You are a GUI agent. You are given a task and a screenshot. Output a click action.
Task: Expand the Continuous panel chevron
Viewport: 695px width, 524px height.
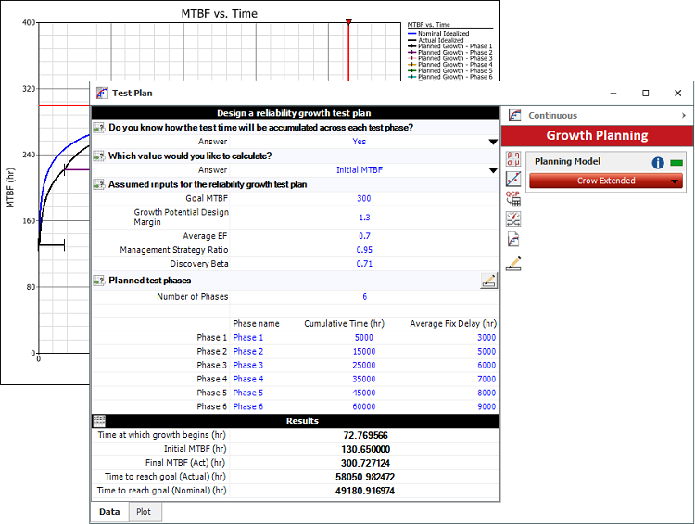[684, 116]
